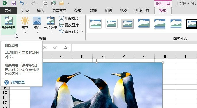Expand the Customize Quick Access Toolbar arrow
This screenshot has height=108, width=197.
click(68, 3)
